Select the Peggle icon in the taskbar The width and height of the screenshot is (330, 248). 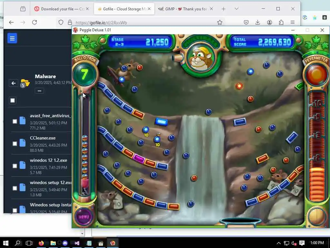point(113,243)
